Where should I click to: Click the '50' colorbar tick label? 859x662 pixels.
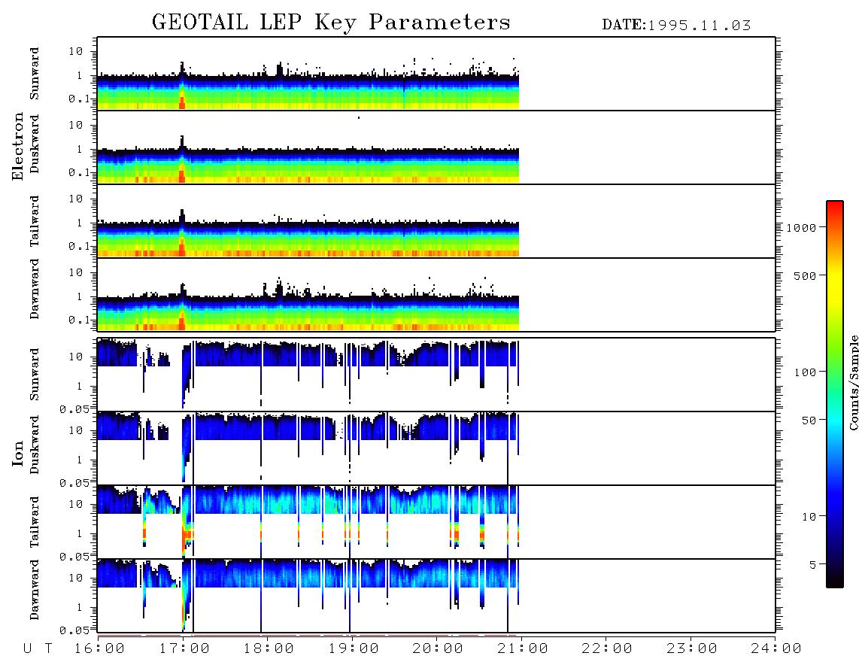tap(809, 421)
